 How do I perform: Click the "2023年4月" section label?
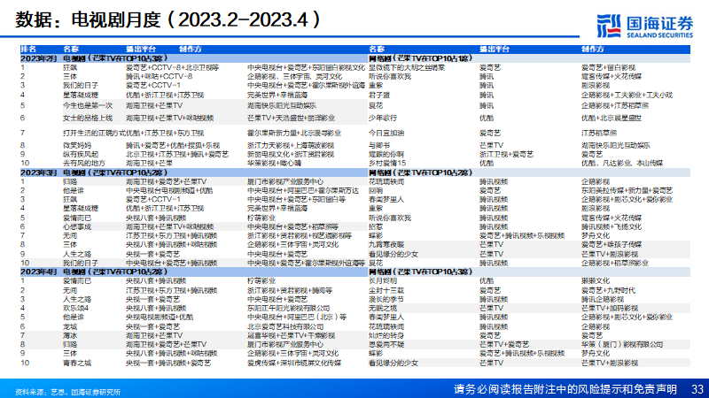click(x=38, y=272)
